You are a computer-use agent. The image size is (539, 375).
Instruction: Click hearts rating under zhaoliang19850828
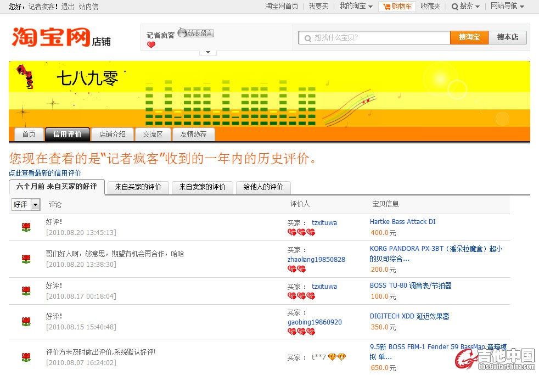coord(296,269)
